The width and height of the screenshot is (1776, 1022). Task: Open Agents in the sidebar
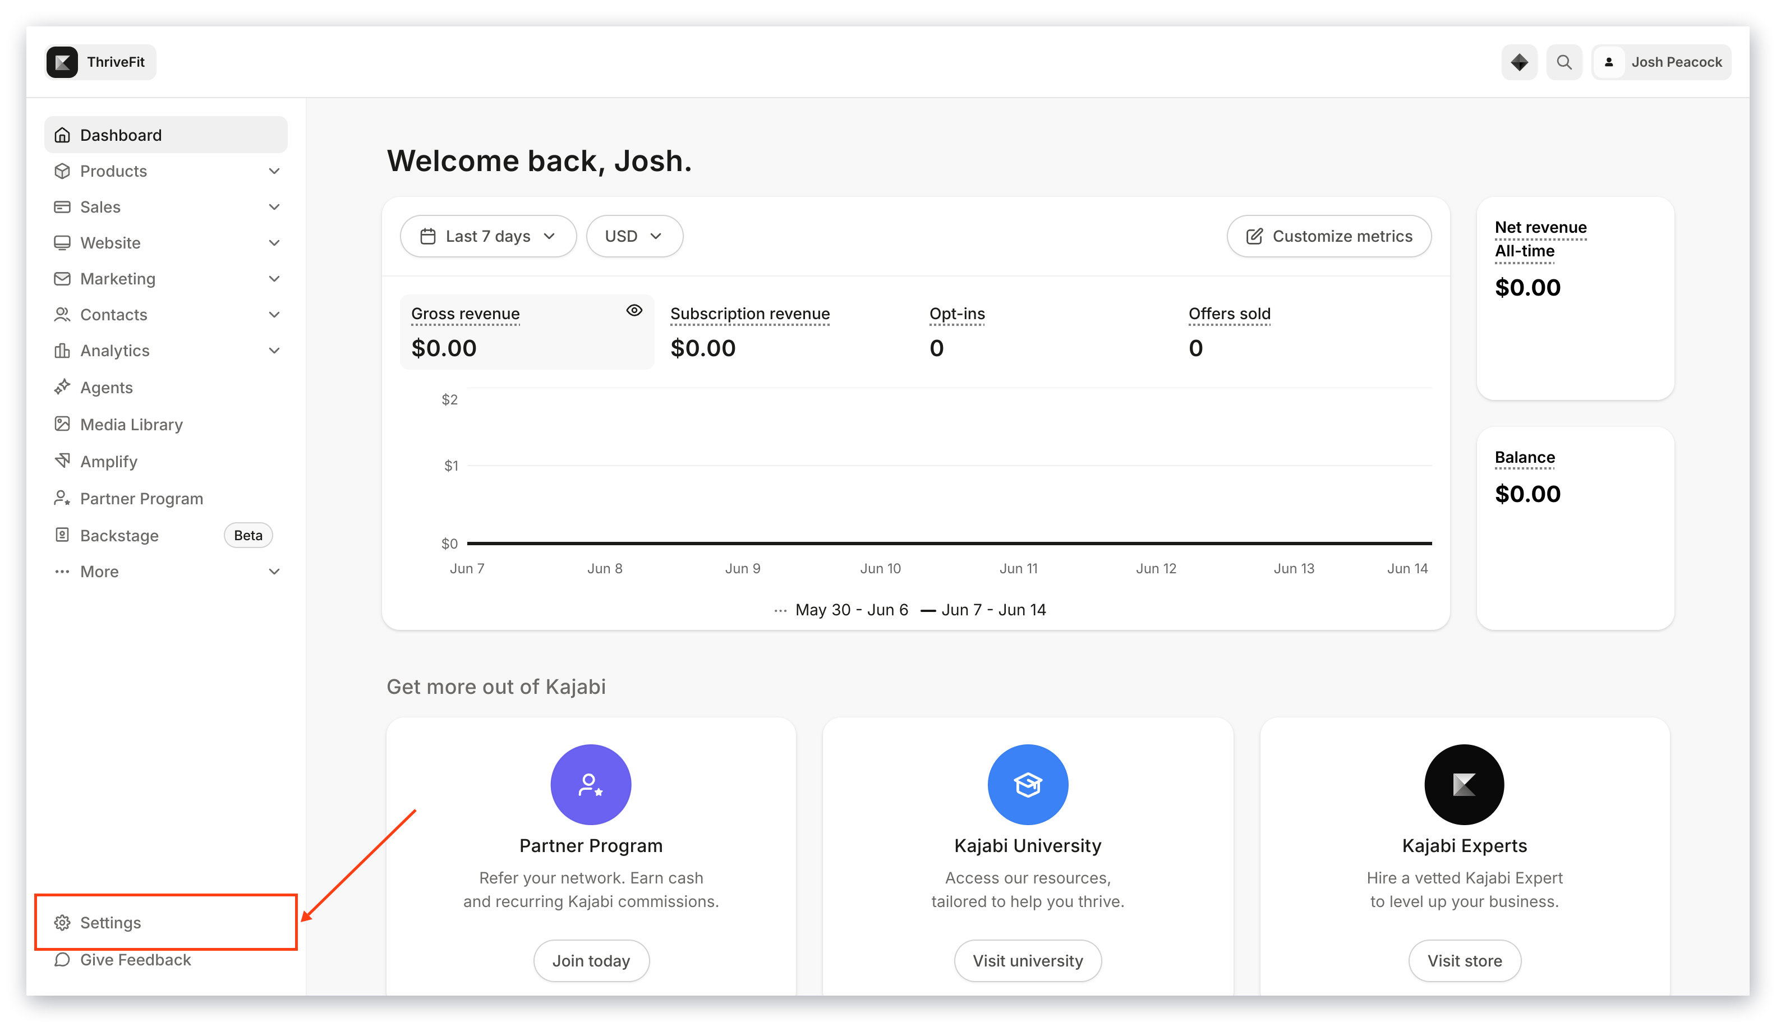(x=165, y=388)
